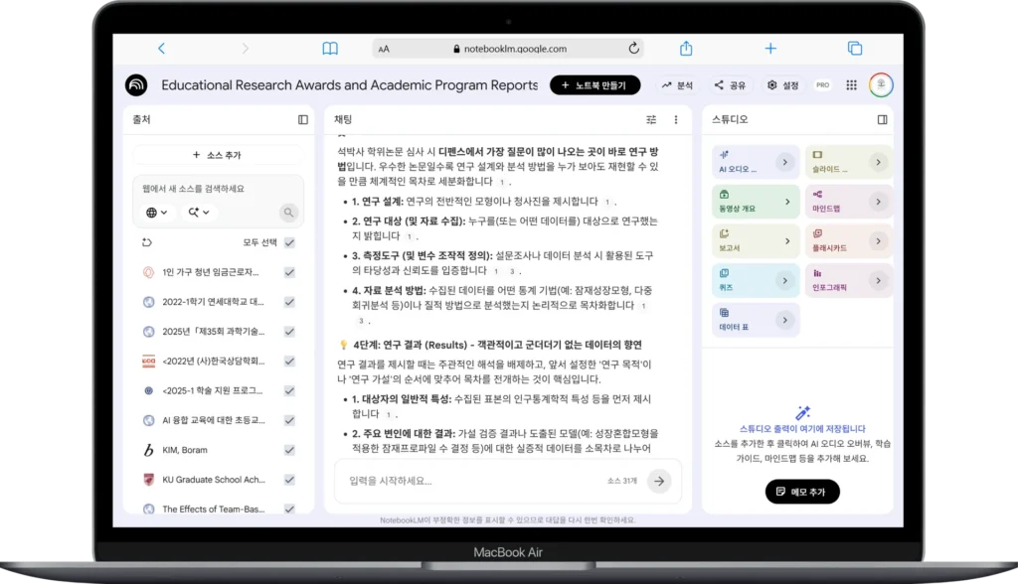
Task: Open the 공유 share menu item
Action: [730, 85]
